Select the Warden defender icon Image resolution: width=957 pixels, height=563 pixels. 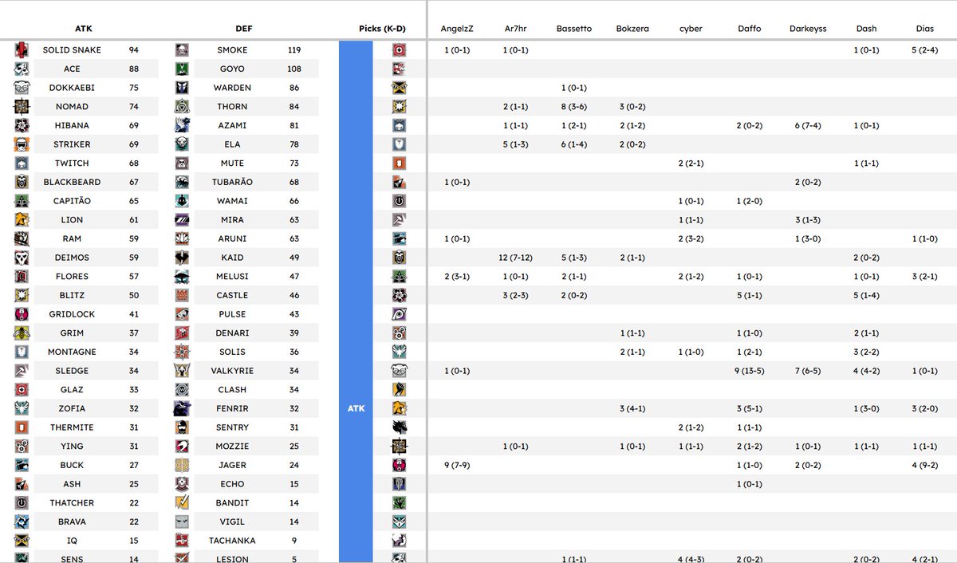pos(182,88)
